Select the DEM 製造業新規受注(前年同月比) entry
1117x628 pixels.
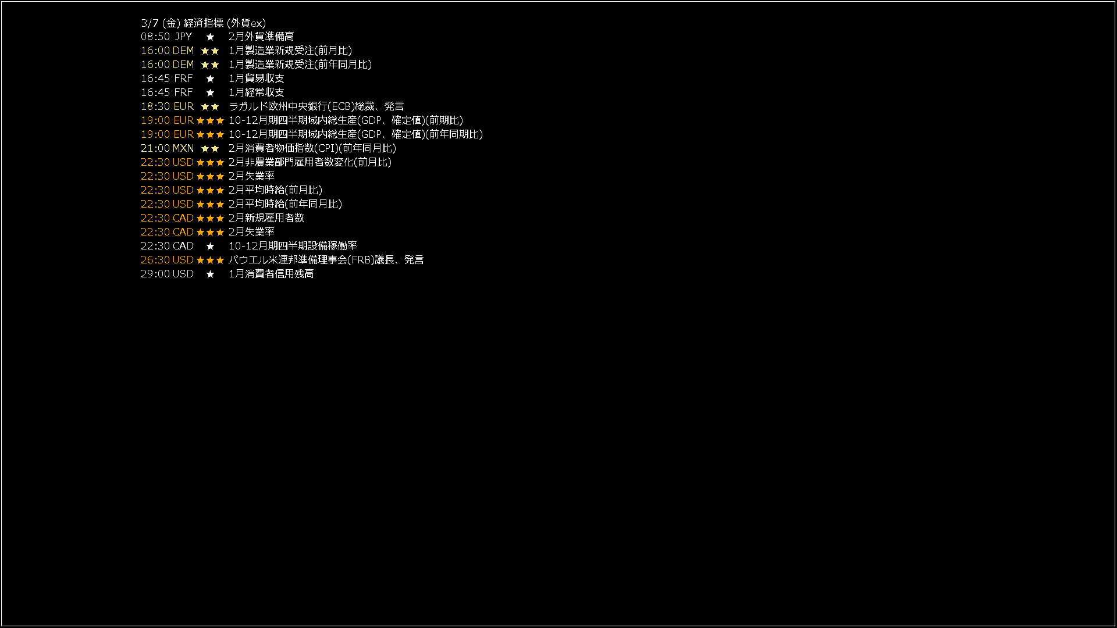[256, 65]
